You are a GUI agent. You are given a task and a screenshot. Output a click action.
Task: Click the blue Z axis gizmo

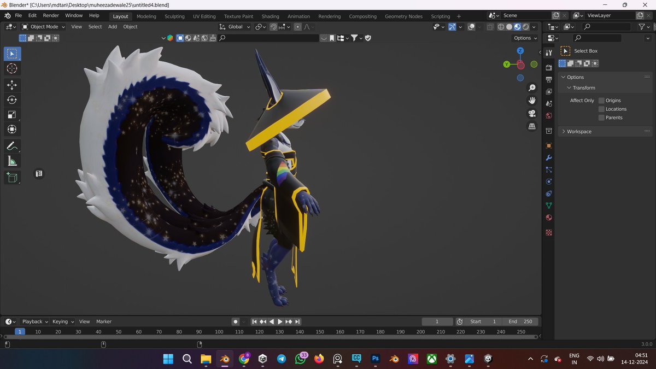(x=520, y=51)
